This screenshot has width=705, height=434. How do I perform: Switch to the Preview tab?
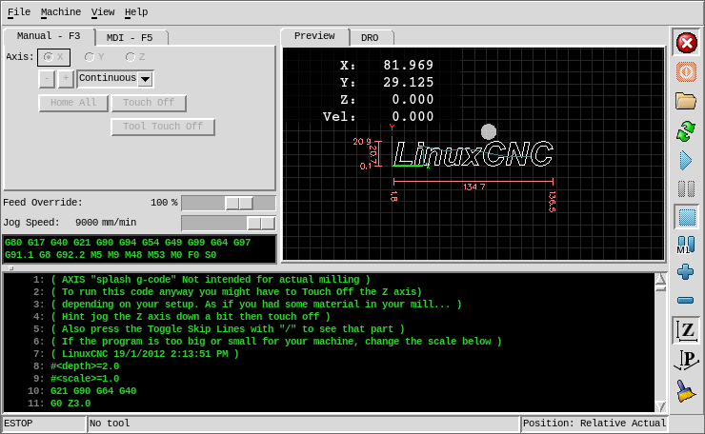coord(314,36)
